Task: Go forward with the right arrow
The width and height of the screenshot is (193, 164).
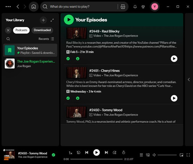Action: point(25,7)
